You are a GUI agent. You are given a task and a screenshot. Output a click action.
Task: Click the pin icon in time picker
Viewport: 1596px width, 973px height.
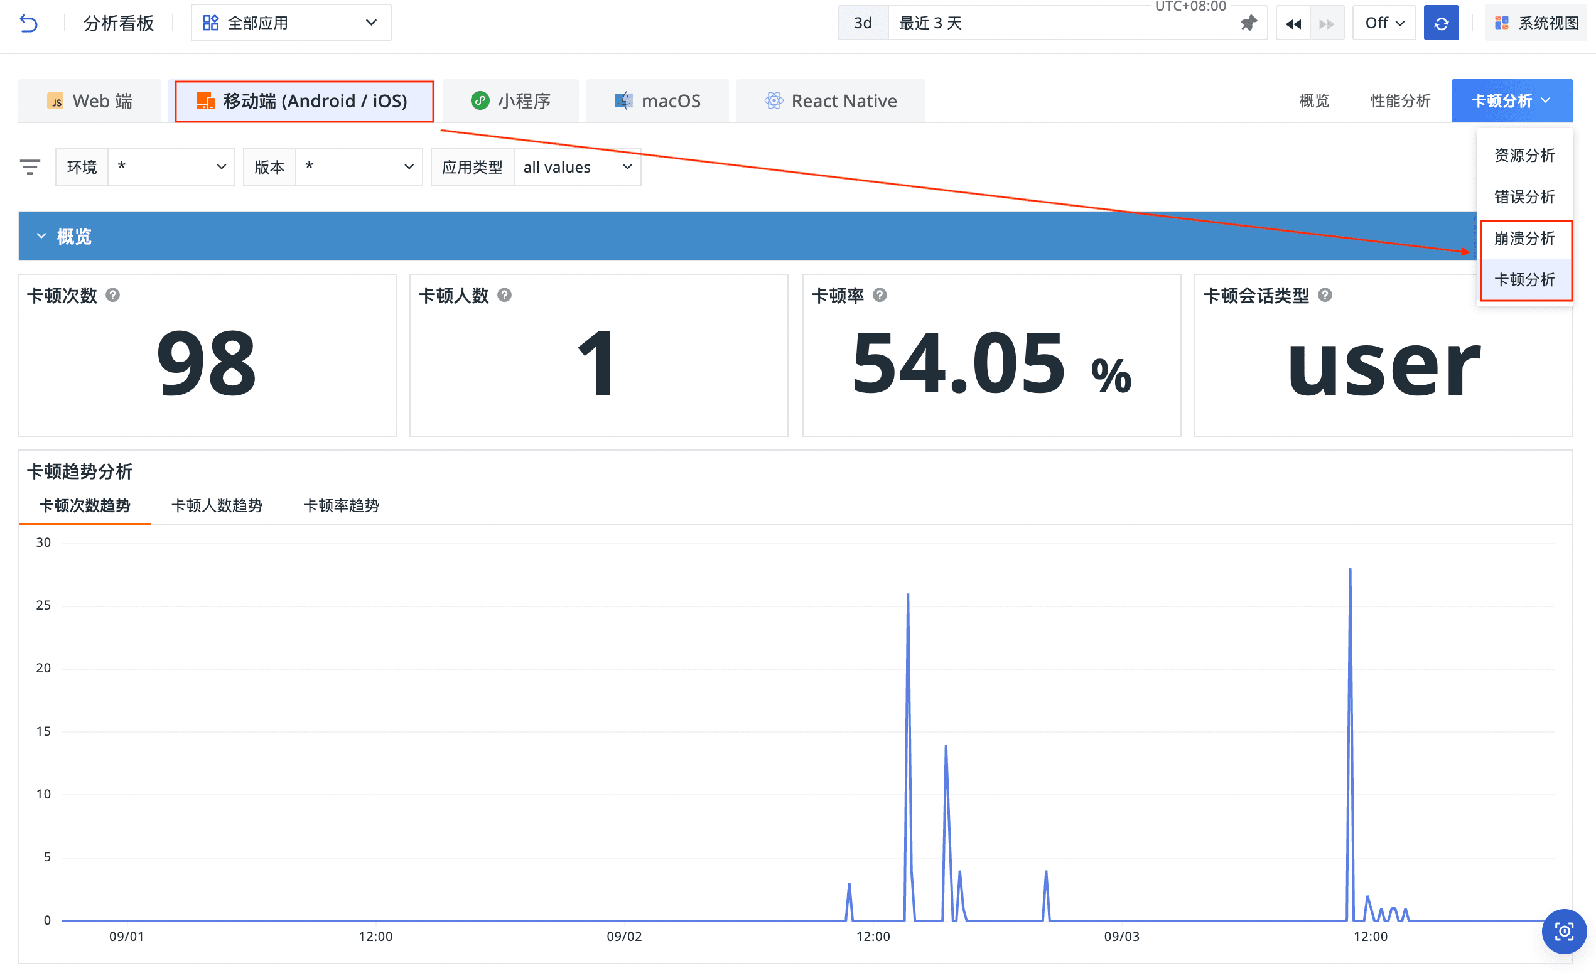(x=1248, y=23)
